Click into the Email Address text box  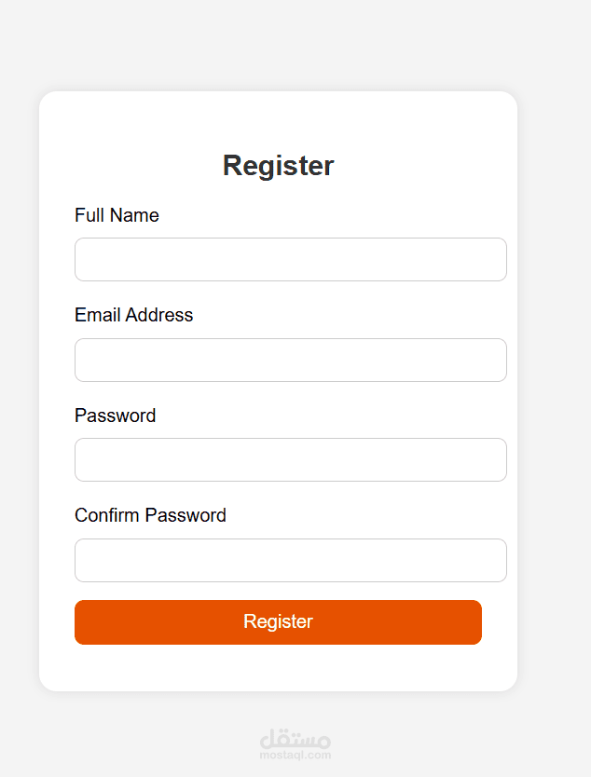290,360
